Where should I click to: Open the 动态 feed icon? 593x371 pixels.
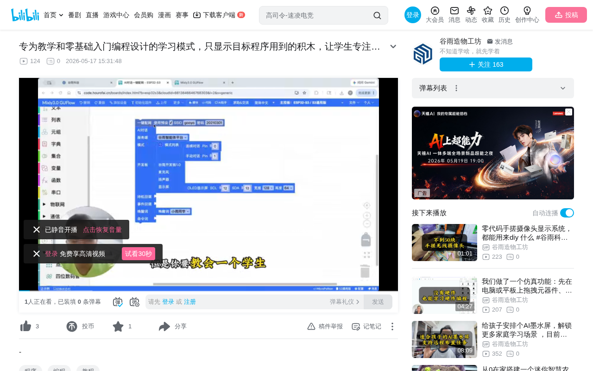coord(471,15)
